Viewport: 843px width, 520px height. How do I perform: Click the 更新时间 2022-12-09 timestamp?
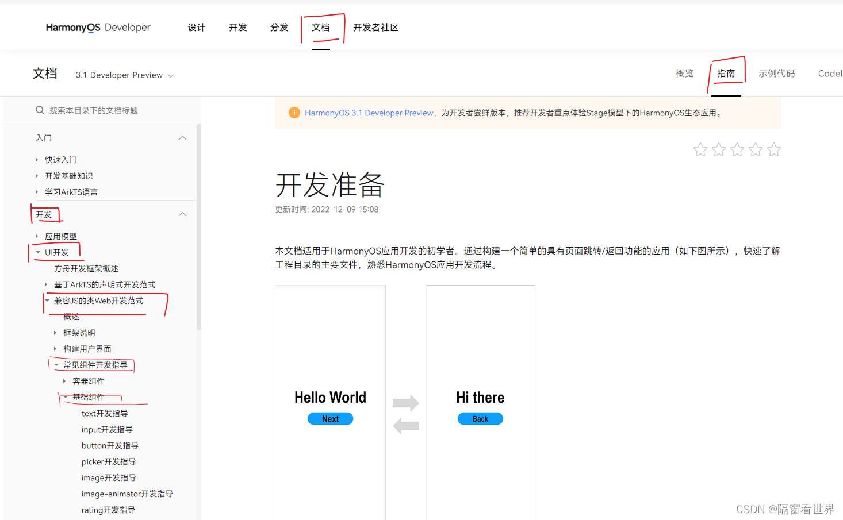(x=327, y=210)
